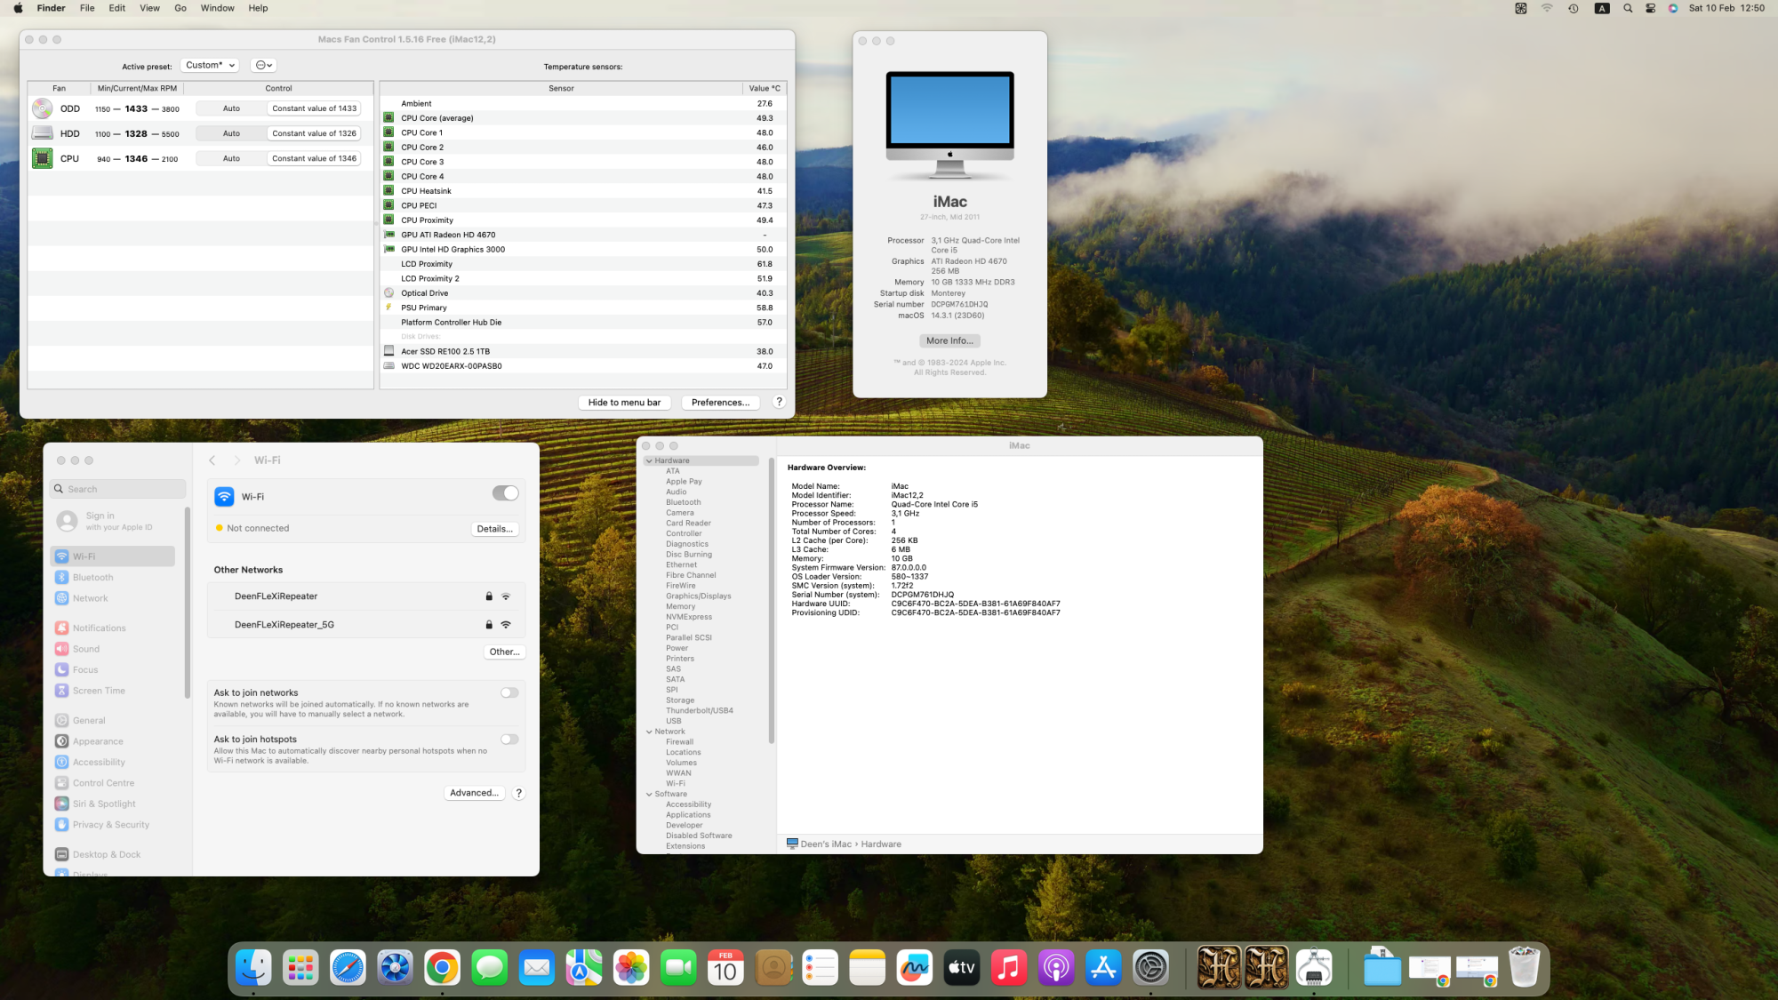
Task: Click the More Info... button
Action: (x=949, y=340)
